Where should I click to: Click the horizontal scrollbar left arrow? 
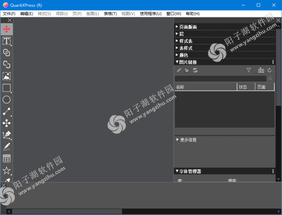click(x=9, y=211)
